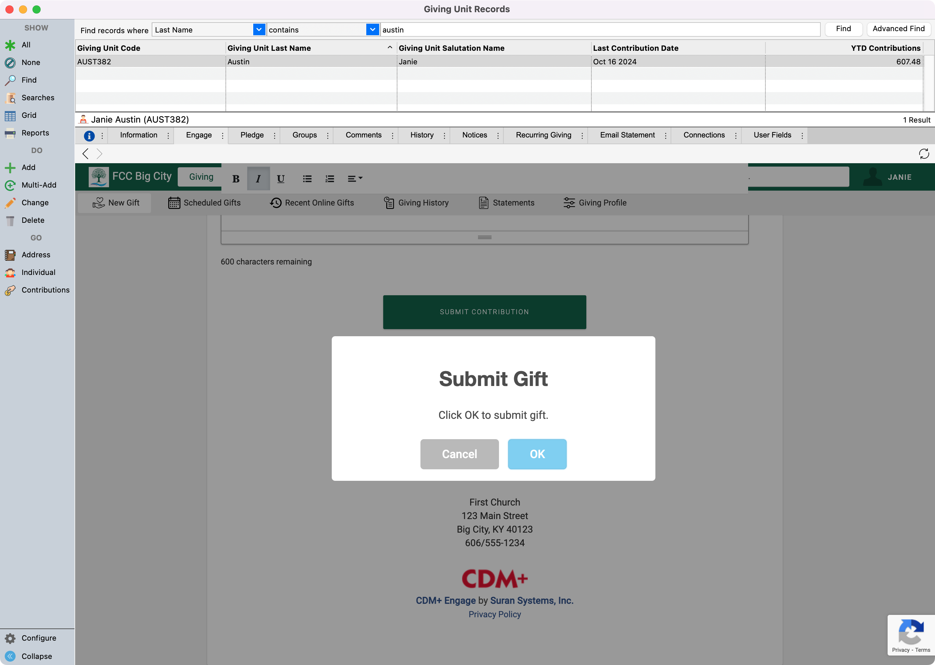Open the contains operator dropdown
This screenshot has width=935, height=665.
point(372,29)
